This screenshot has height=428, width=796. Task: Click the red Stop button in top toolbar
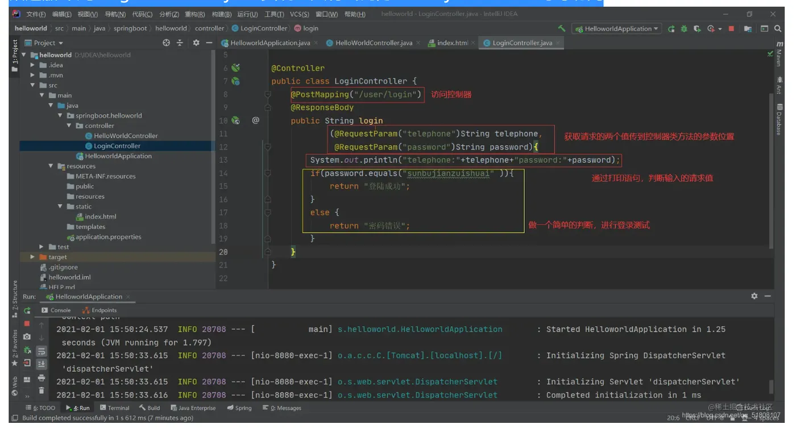[731, 28]
